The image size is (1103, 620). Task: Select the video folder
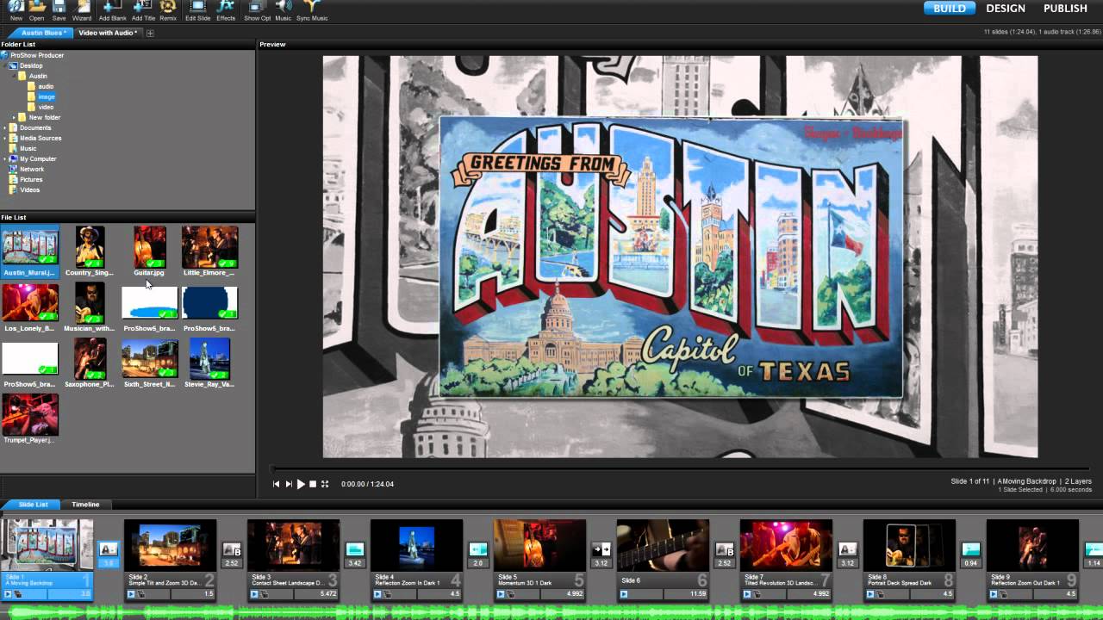(41, 107)
